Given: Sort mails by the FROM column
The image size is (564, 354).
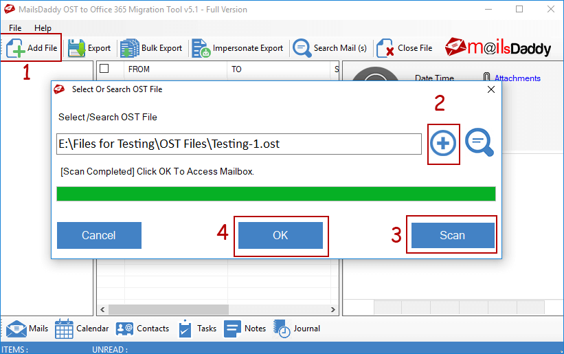Looking at the screenshot, I should [139, 69].
